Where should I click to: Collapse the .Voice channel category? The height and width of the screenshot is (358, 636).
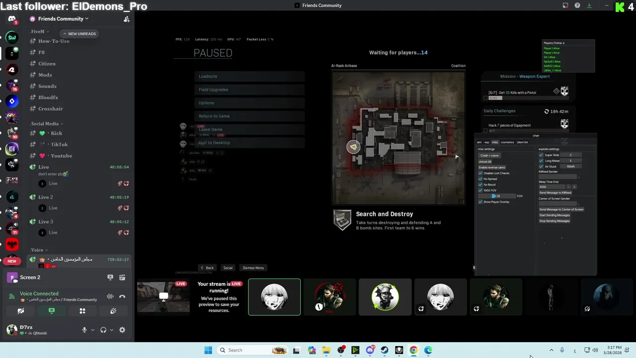coord(39,250)
